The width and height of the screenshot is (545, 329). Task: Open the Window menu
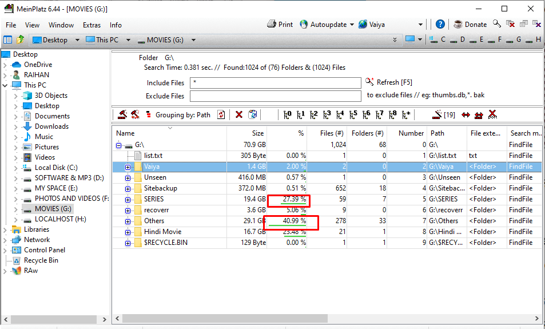point(61,25)
